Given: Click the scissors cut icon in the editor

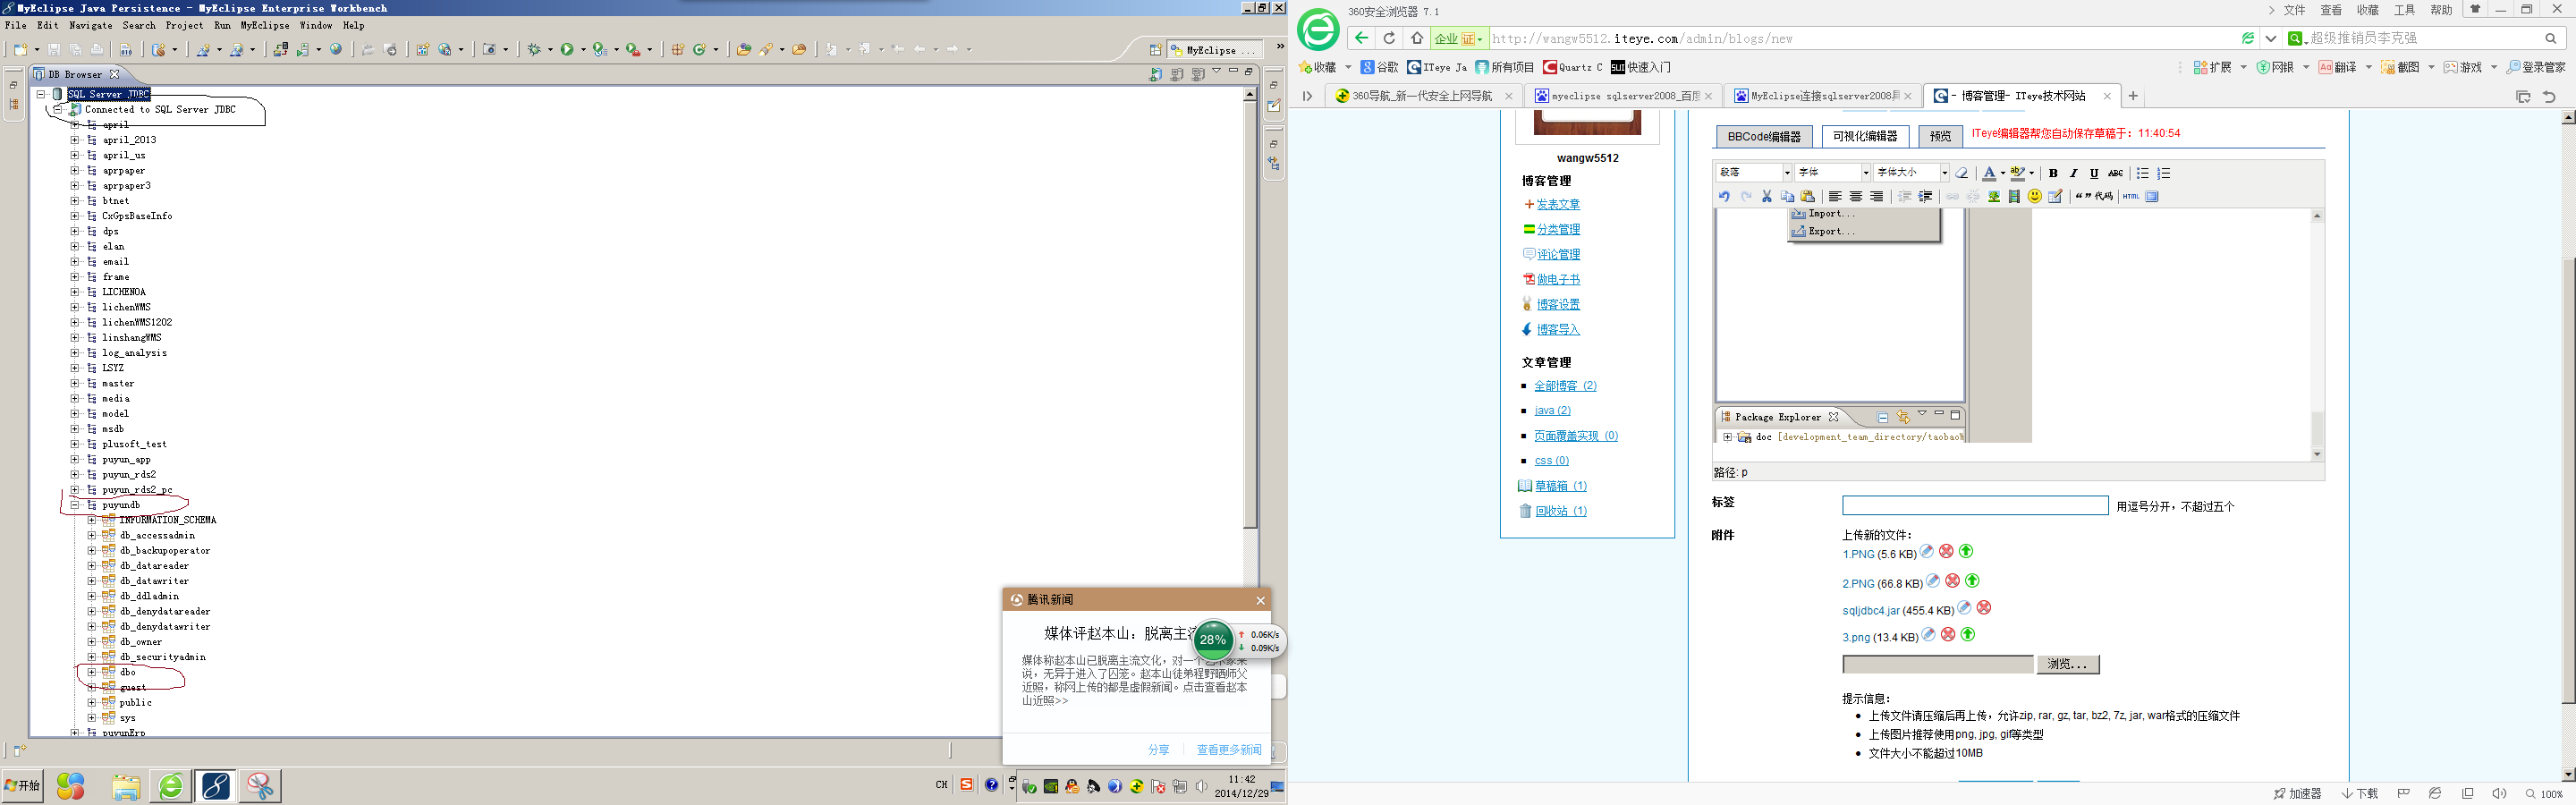Looking at the screenshot, I should (x=1767, y=196).
